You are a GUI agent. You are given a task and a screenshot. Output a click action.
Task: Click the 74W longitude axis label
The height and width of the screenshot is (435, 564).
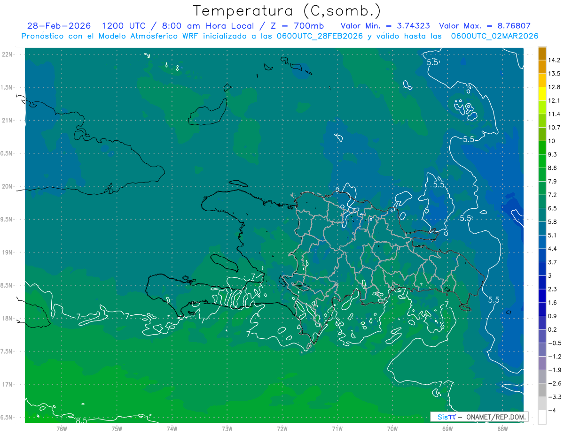tap(172, 428)
